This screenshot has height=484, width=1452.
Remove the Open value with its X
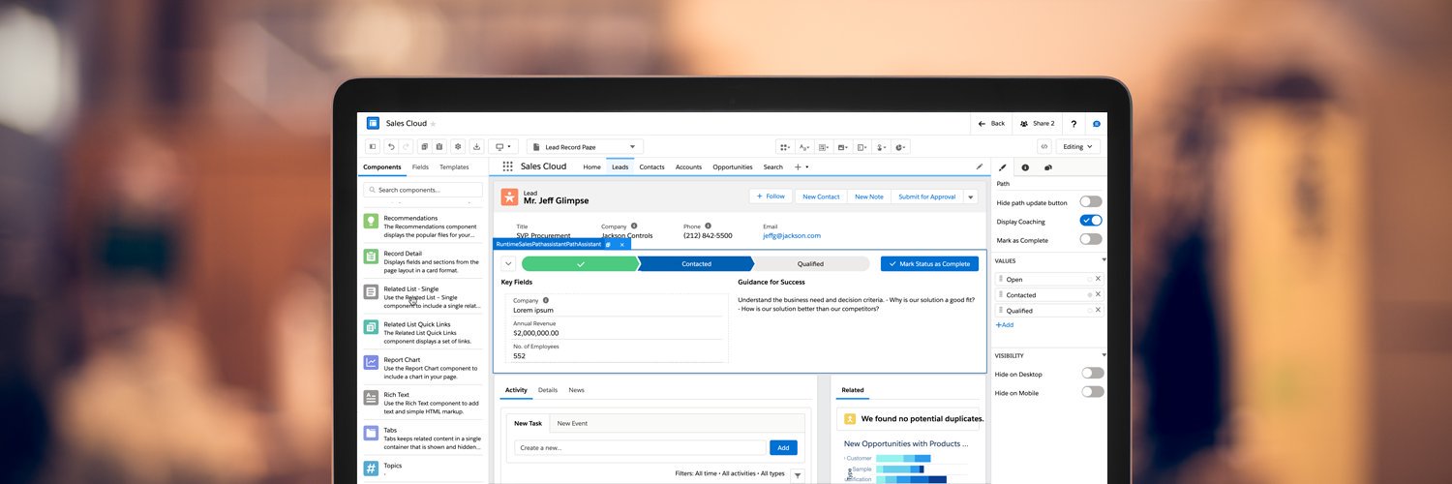pos(1098,279)
